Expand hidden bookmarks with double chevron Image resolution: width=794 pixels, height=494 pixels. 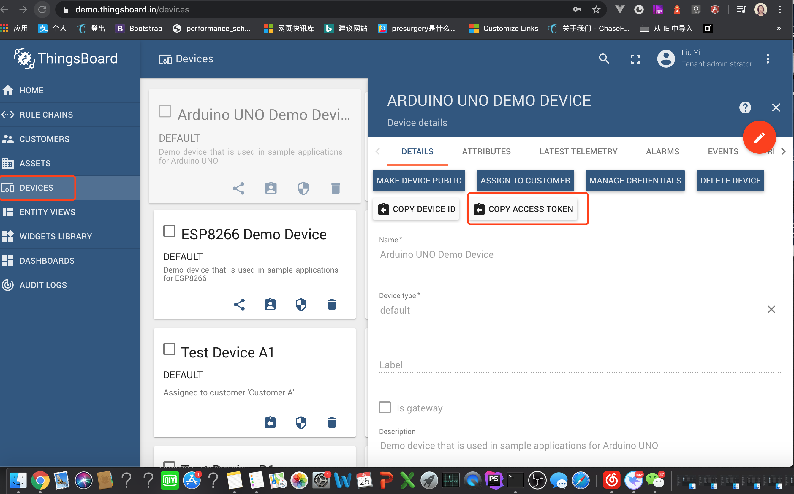click(x=779, y=28)
